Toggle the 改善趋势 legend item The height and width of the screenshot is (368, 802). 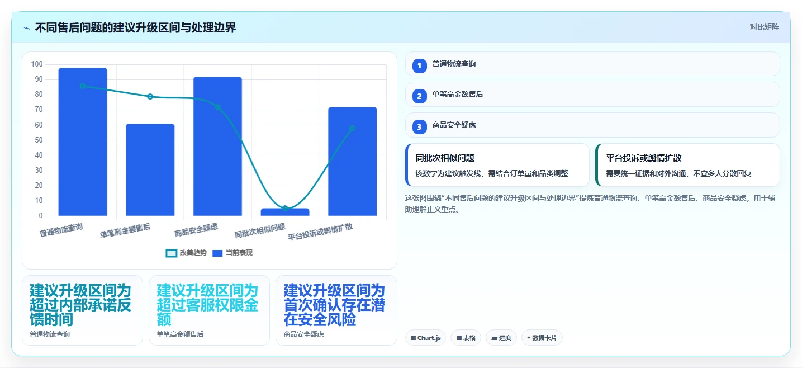pyautogui.click(x=186, y=253)
